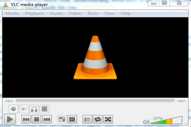191x127 pixels.
Task: Toggle loop repeat mode
Action: pos(98,119)
